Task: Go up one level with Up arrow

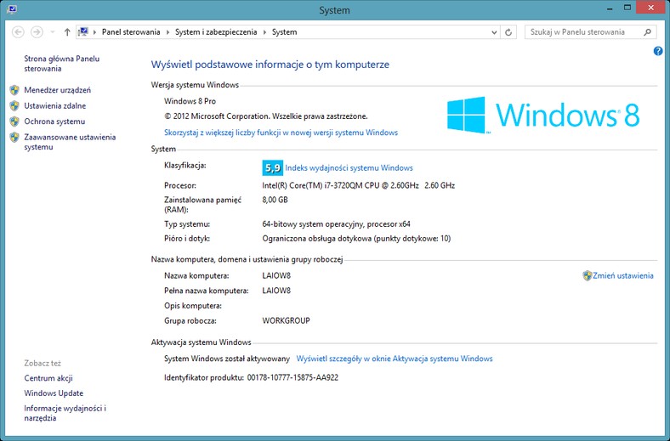Action: (x=67, y=32)
